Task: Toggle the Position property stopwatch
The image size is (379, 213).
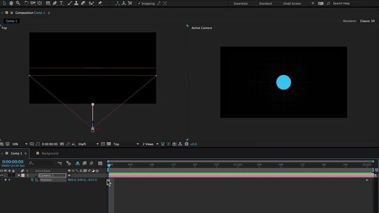Action: point(32,180)
